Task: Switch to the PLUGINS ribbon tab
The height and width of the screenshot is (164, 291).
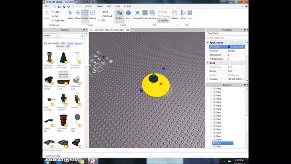Action: (x=127, y=6)
